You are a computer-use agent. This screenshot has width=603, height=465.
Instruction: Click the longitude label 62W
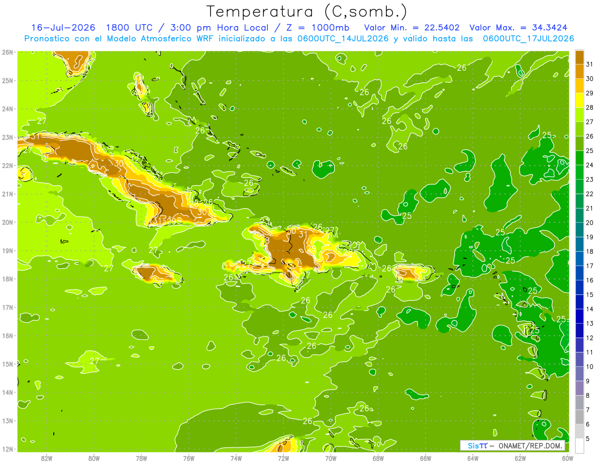[x=520, y=458]
